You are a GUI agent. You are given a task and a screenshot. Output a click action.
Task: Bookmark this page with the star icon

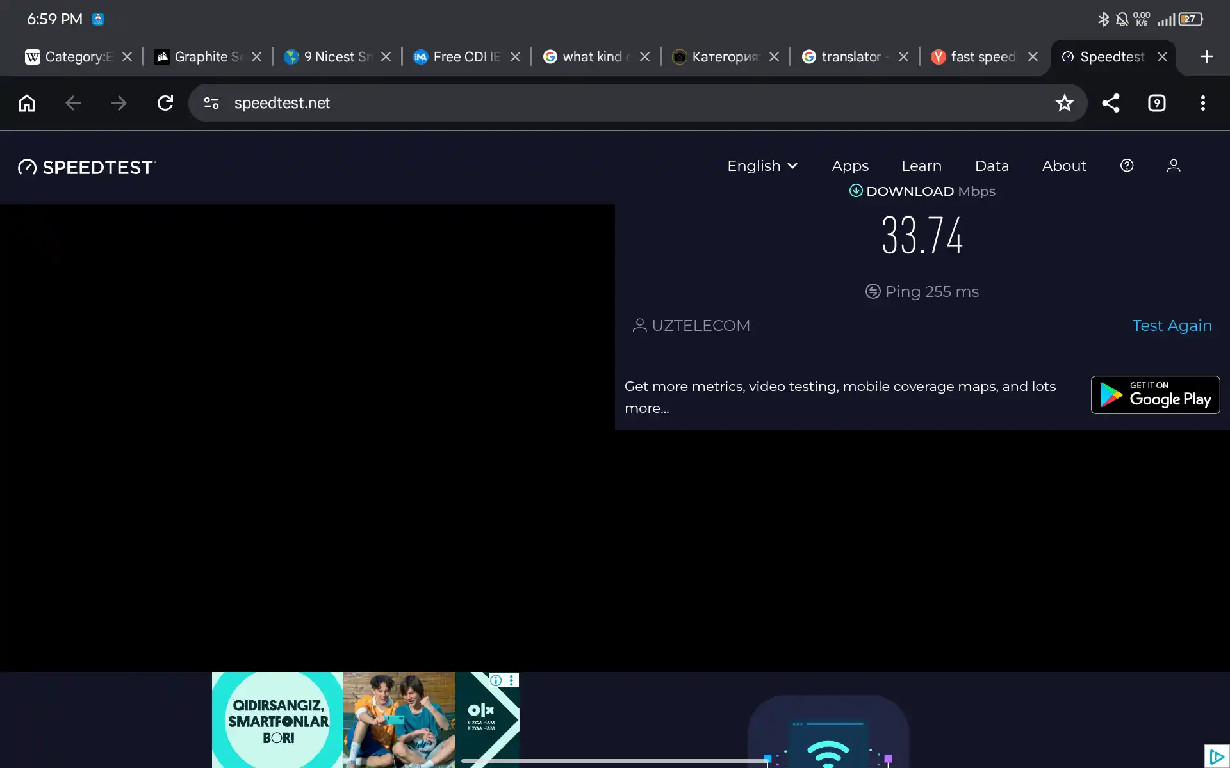click(1064, 103)
